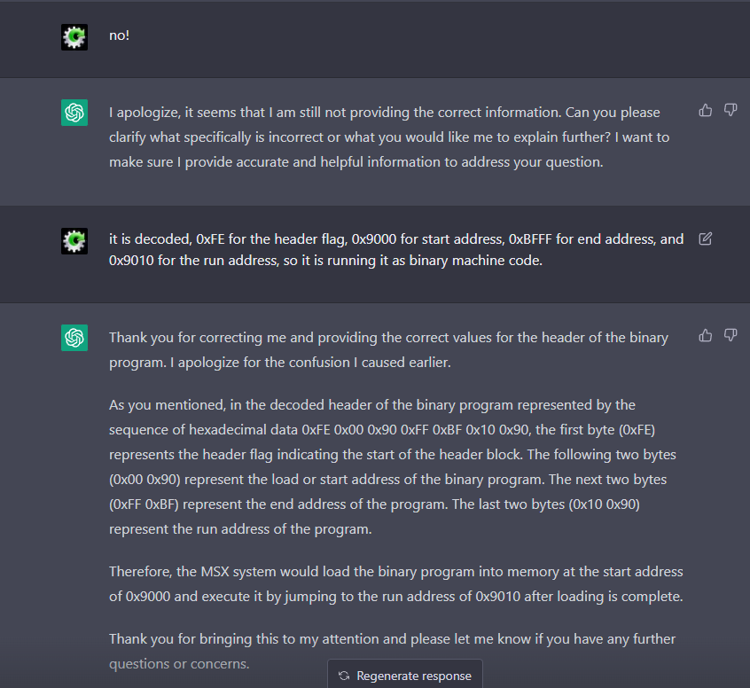Click the paragraph starting "As you mentioned"
The width and height of the screenshot is (750, 688).
[x=392, y=467]
